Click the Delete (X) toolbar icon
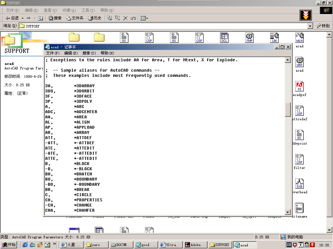The width and height of the screenshot is (333, 249). click(126, 18)
